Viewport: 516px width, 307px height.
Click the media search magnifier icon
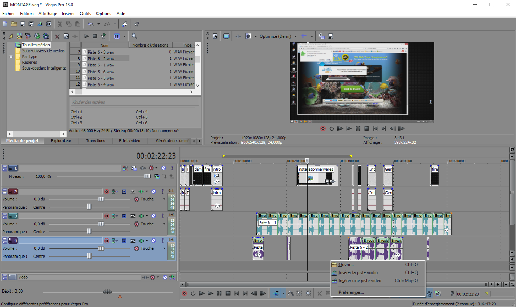[134, 36]
